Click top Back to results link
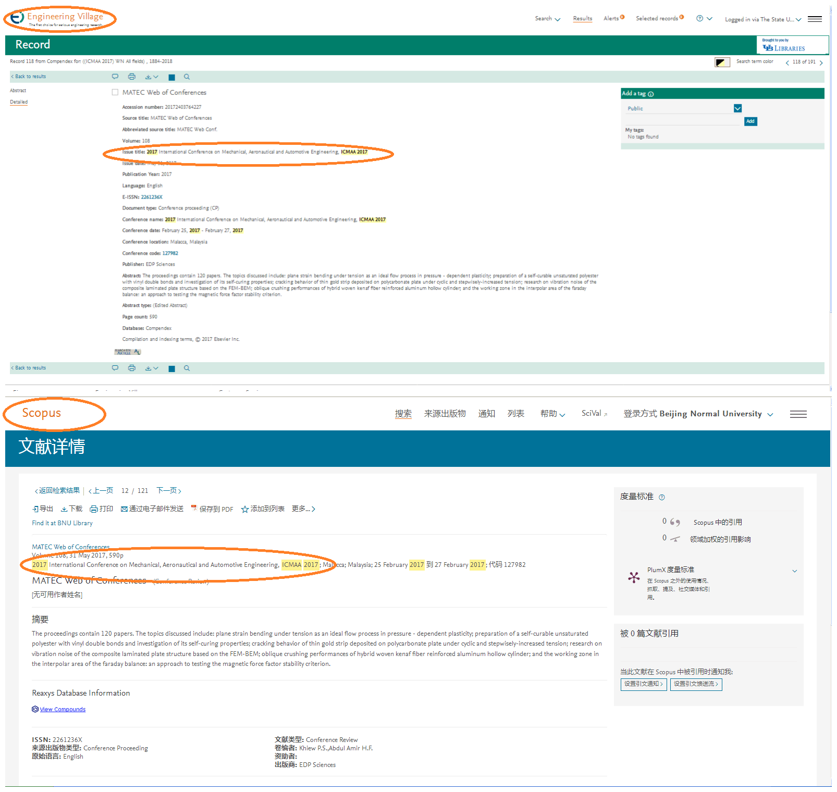837x792 pixels. [29, 77]
